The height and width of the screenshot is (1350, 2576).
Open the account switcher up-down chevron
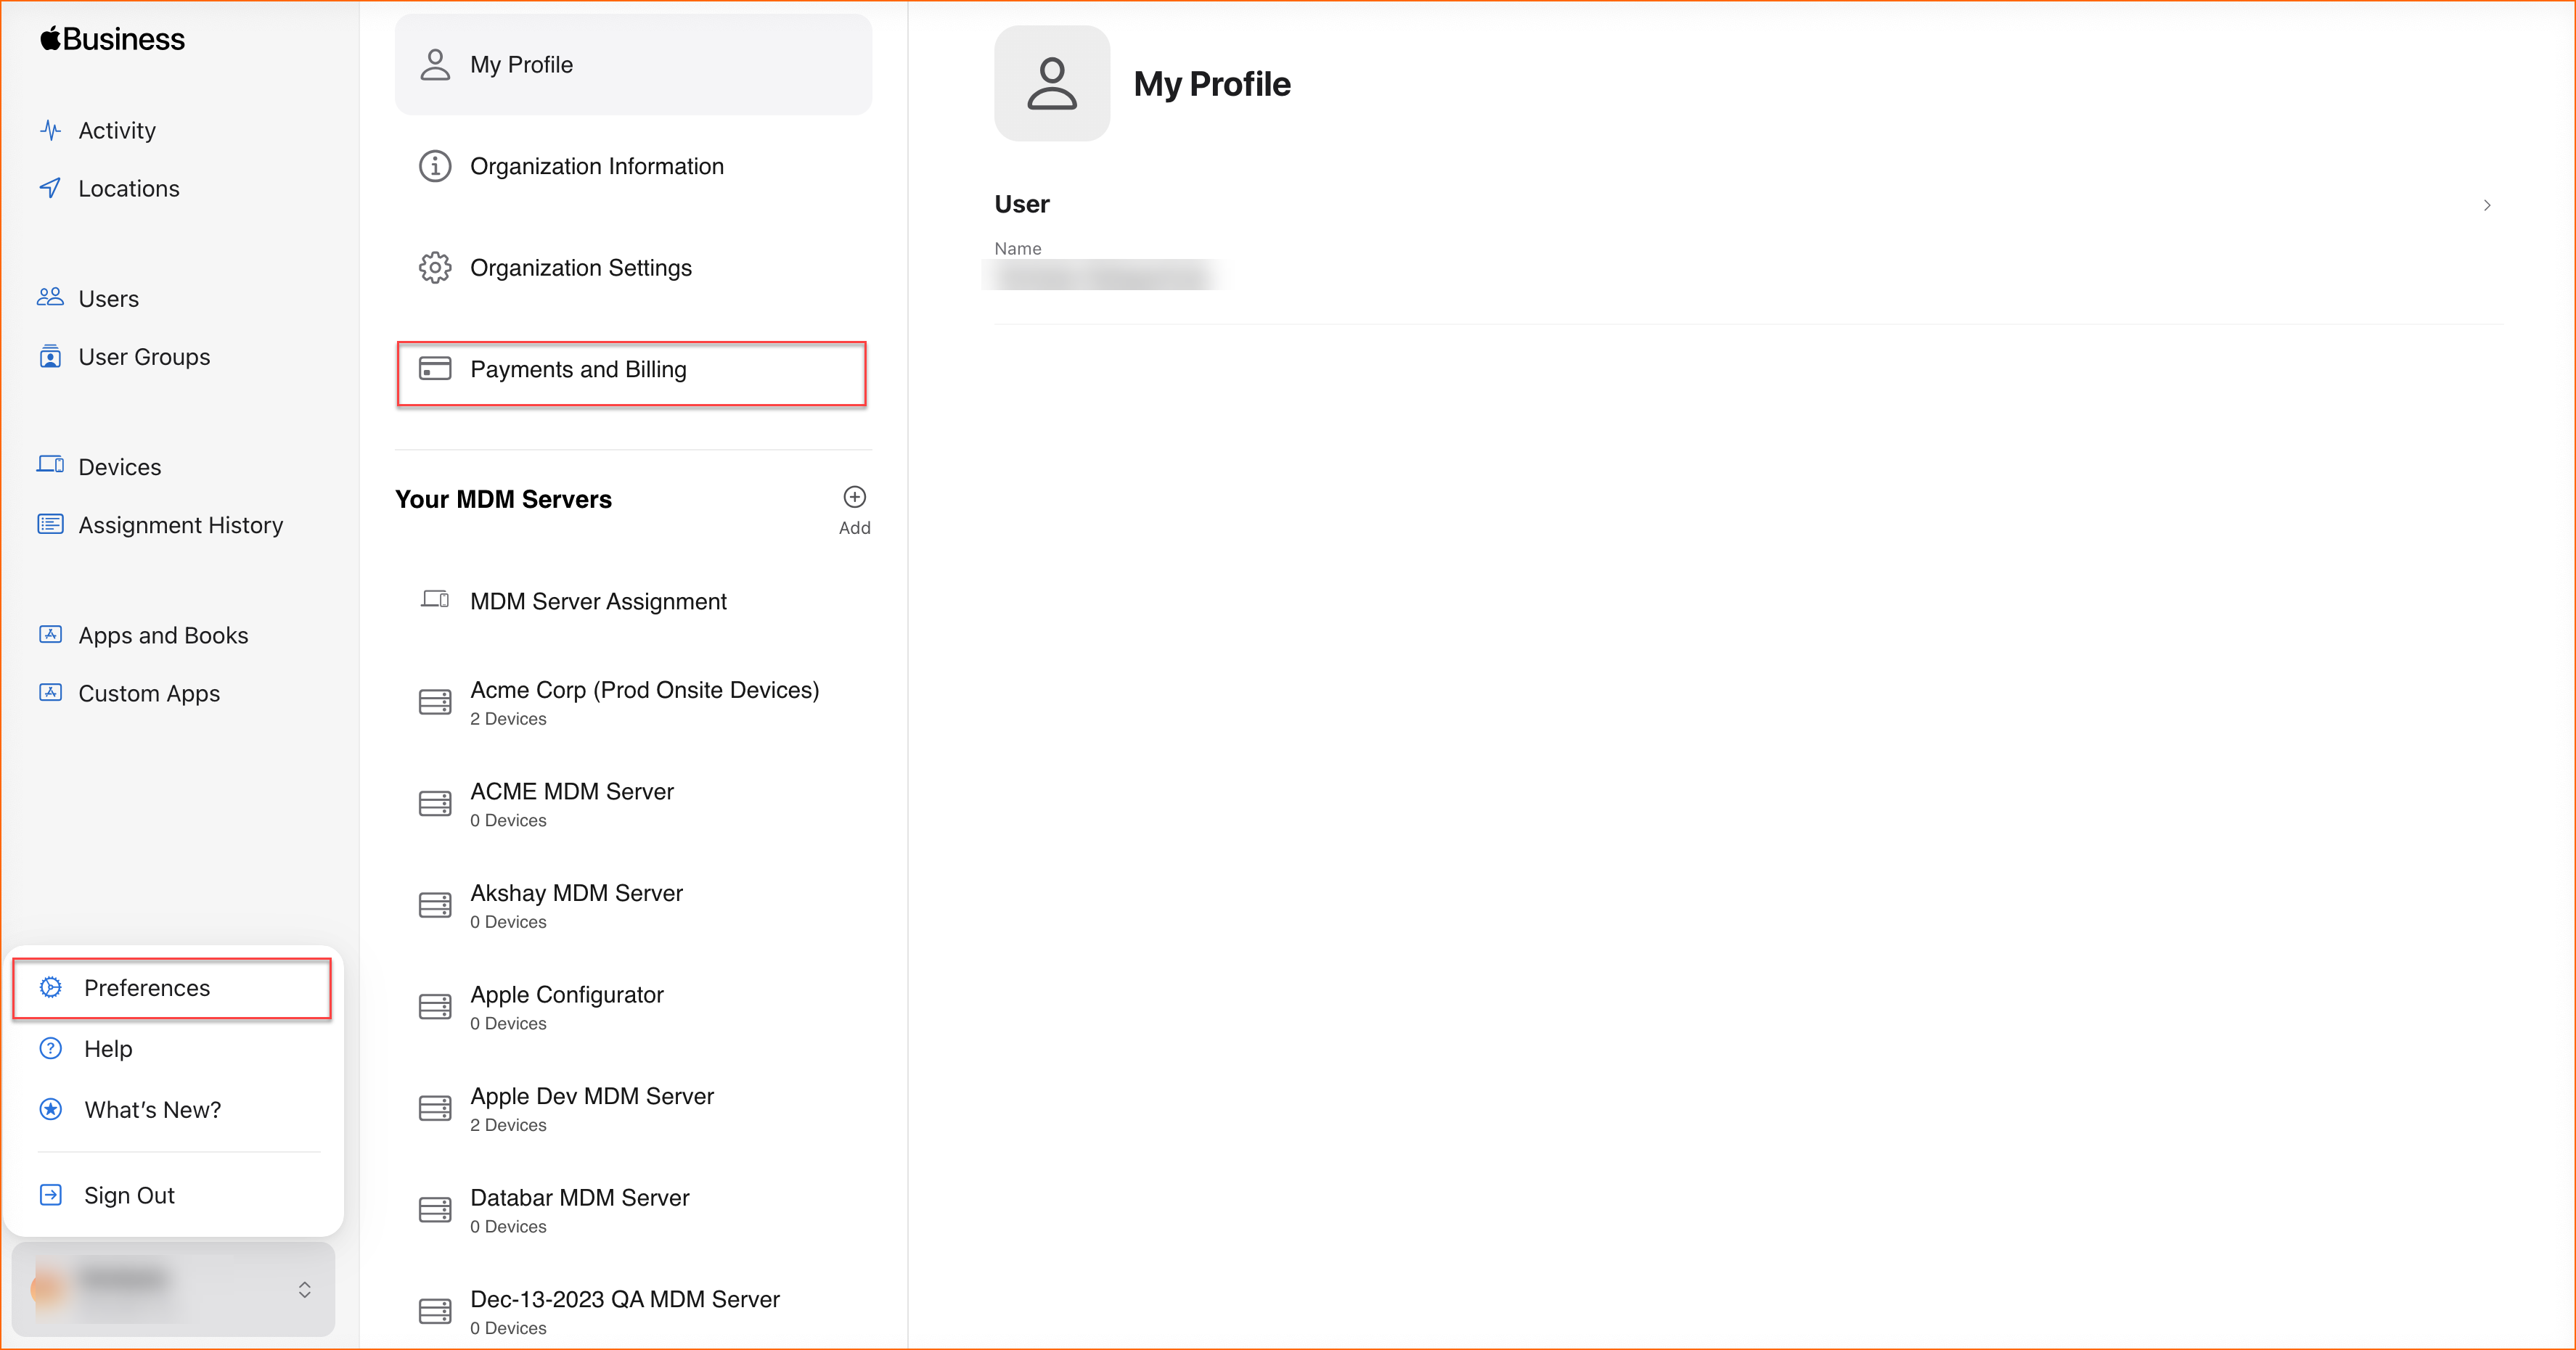[305, 1290]
